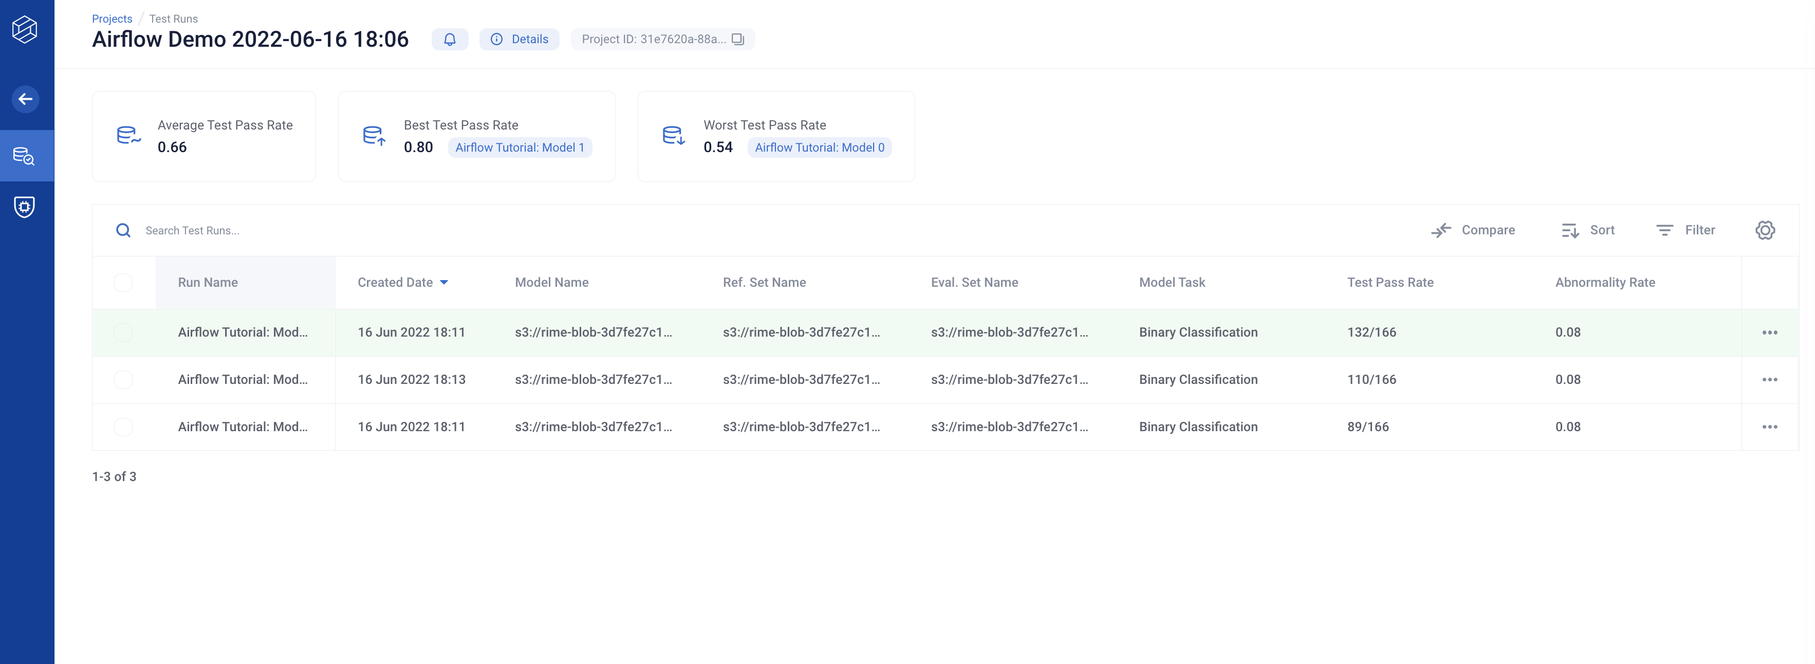The height and width of the screenshot is (664, 1815).
Task: Open the Sort menu
Action: pos(1587,230)
